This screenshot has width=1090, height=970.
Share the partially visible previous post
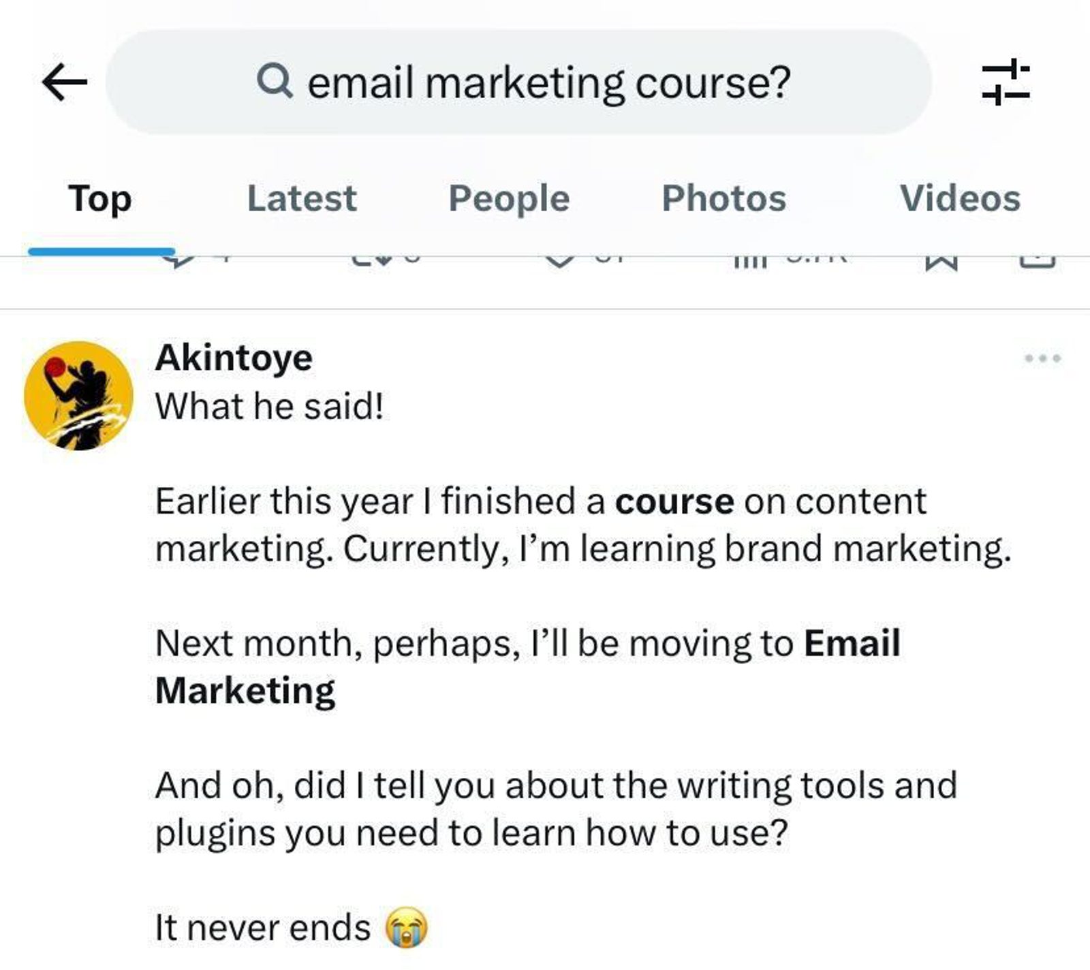1037,261
